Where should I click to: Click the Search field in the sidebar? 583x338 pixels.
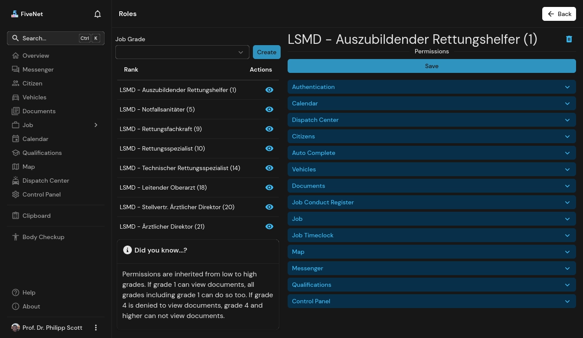[56, 38]
